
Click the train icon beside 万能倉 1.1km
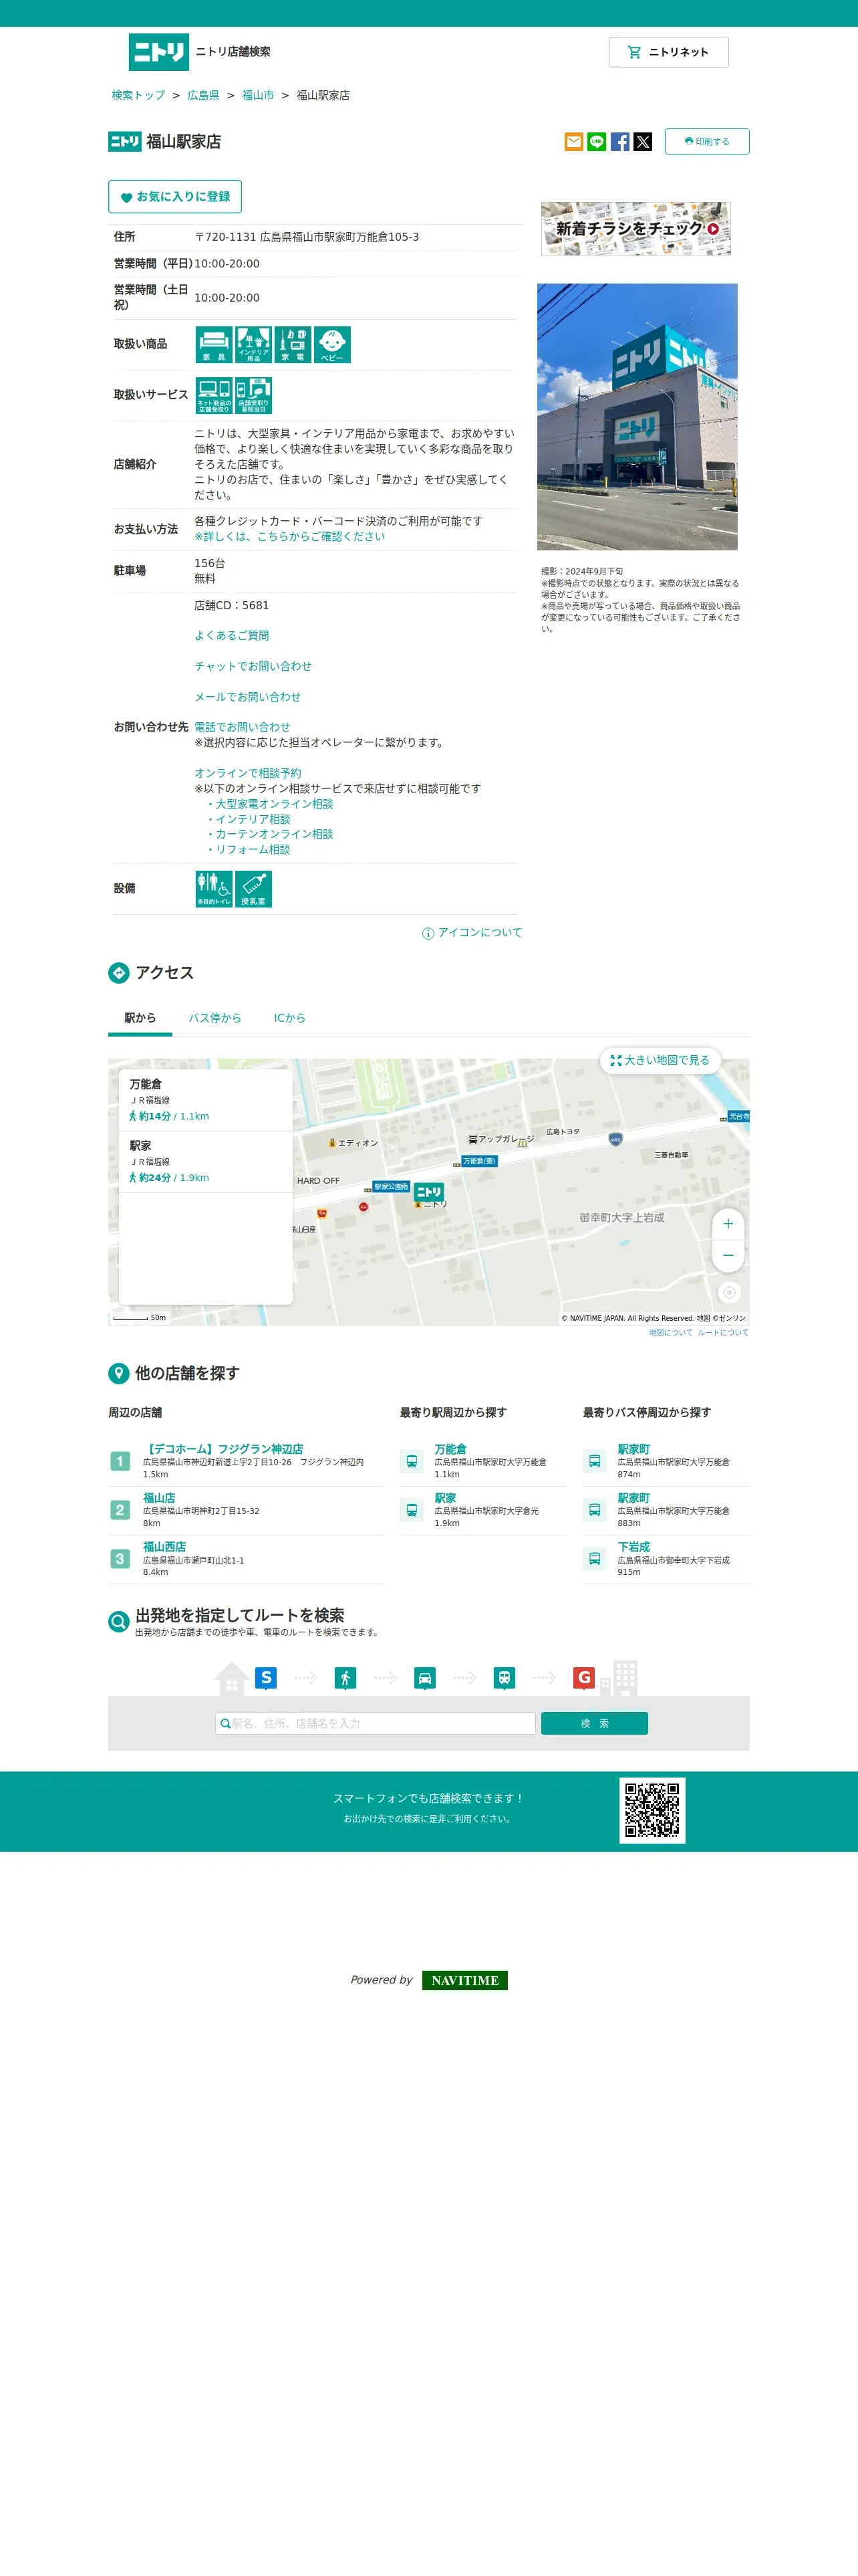[x=412, y=1461]
